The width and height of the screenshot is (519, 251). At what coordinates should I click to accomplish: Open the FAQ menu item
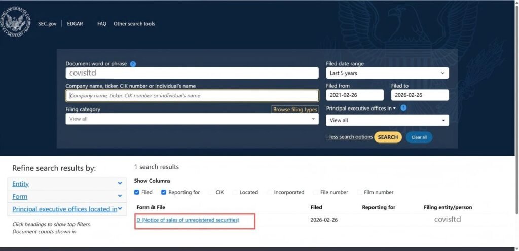click(x=101, y=24)
